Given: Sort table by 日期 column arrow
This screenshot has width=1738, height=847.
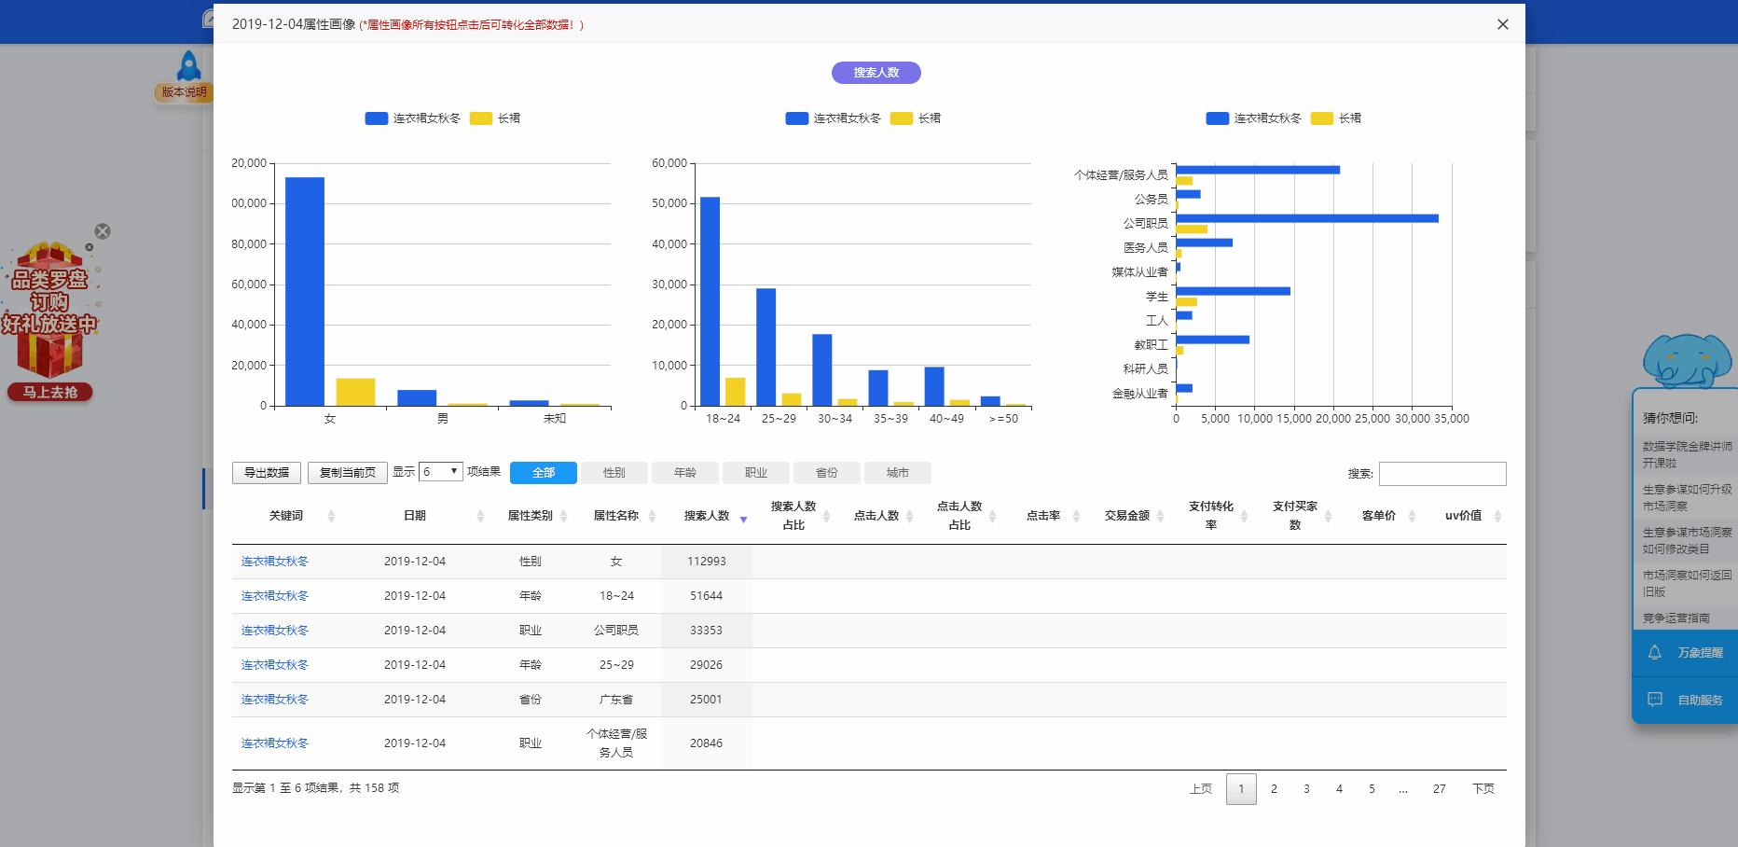Looking at the screenshot, I should 481,515.
